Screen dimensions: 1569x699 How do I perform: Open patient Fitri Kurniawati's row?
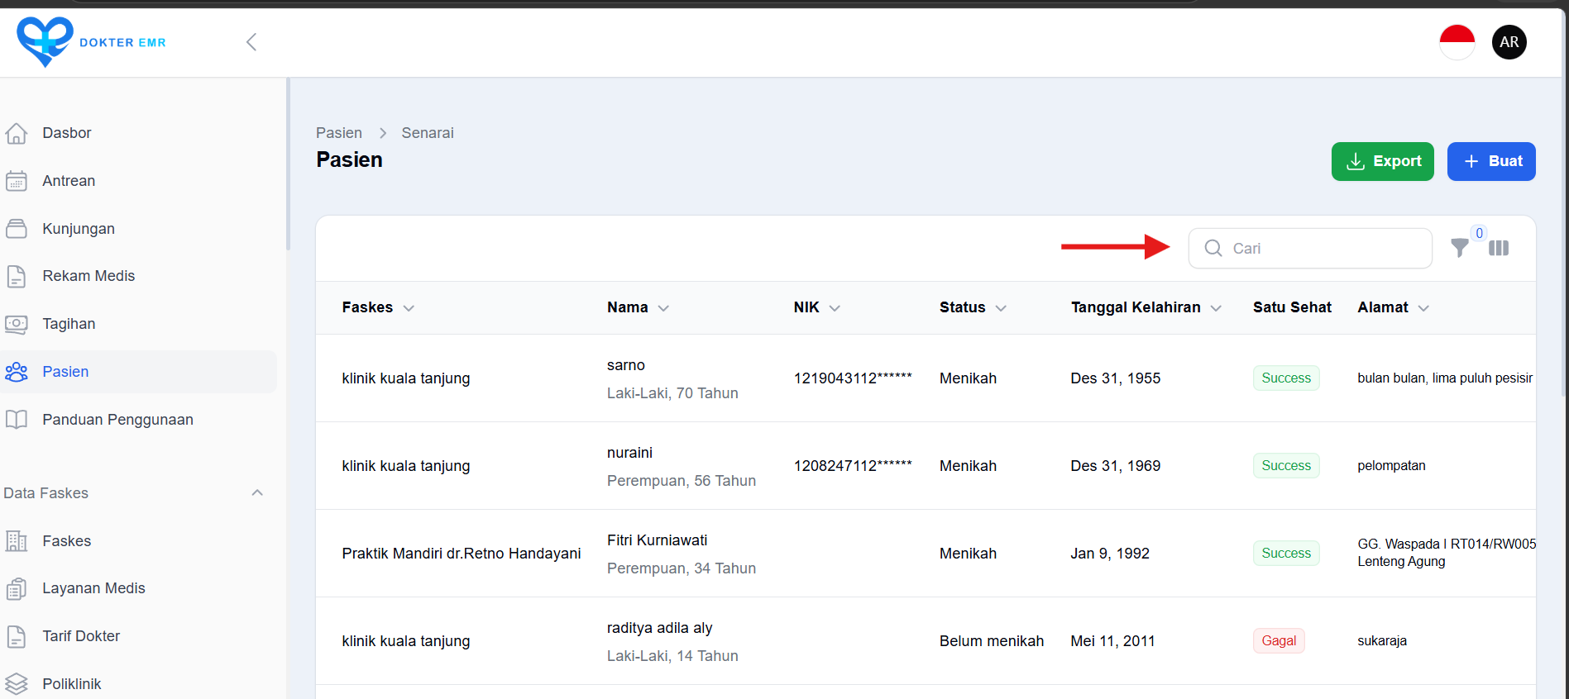point(926,554)
